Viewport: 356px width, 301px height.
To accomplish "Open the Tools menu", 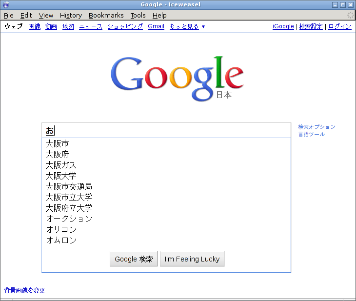I will tap(138, 16).
